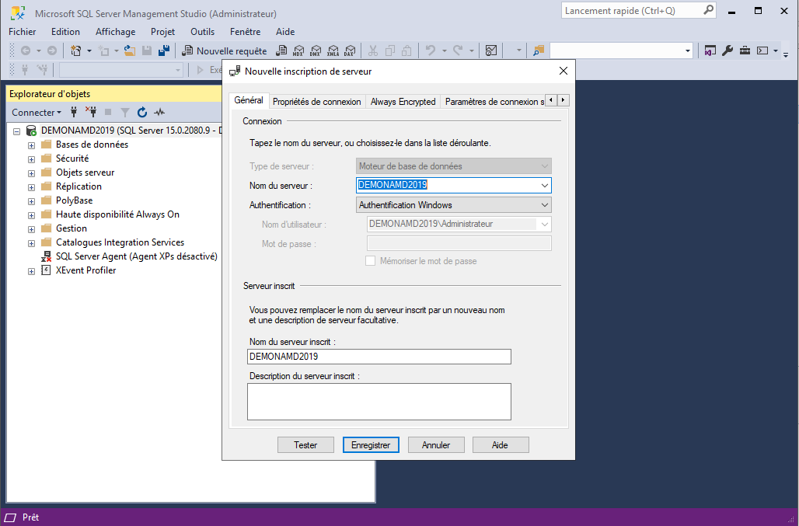Open the Outils menu

coord(202,32)
